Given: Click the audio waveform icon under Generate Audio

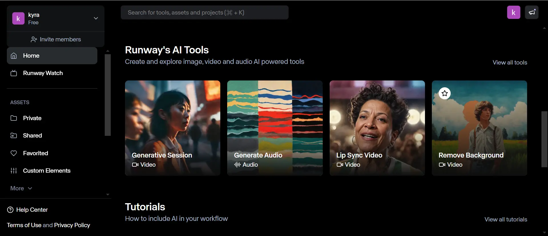Looking at the screenshot, I should [x=237, y=165].
